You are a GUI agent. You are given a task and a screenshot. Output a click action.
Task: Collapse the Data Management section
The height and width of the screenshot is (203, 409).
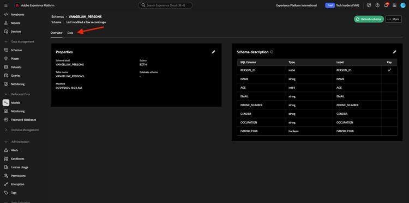[6, 42]
